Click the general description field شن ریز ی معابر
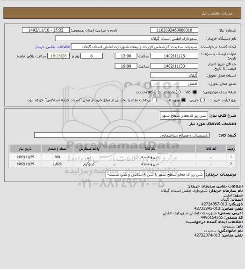The height and width of the screenshot is (269, 245). click(x=184, y=116)
